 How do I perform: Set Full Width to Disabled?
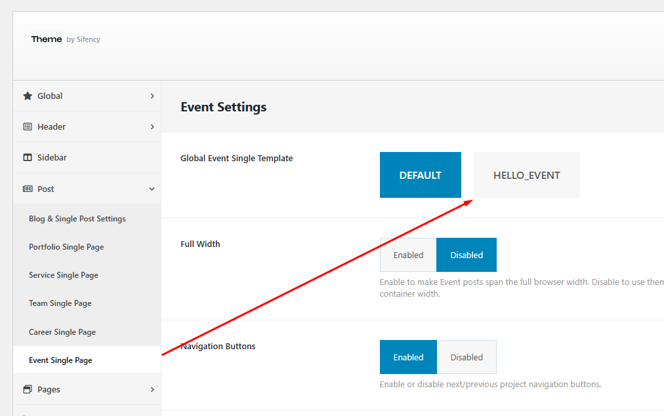click(467, 255)
